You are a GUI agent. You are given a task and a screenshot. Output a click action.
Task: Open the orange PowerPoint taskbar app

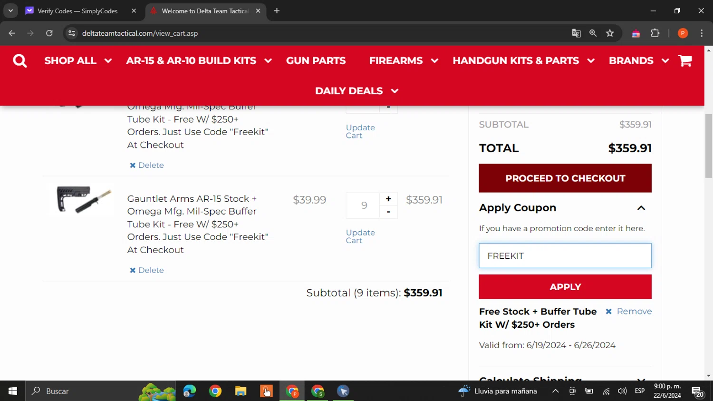[266, 391]
